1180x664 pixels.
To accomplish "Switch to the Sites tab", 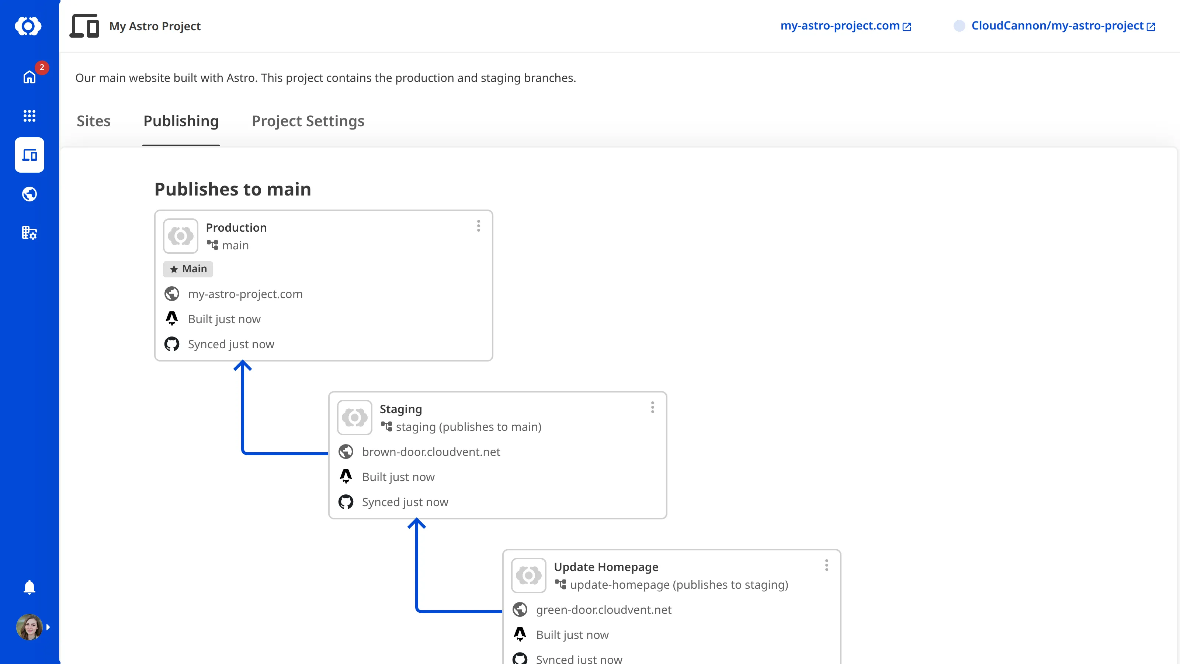I will tap(93, 121).
